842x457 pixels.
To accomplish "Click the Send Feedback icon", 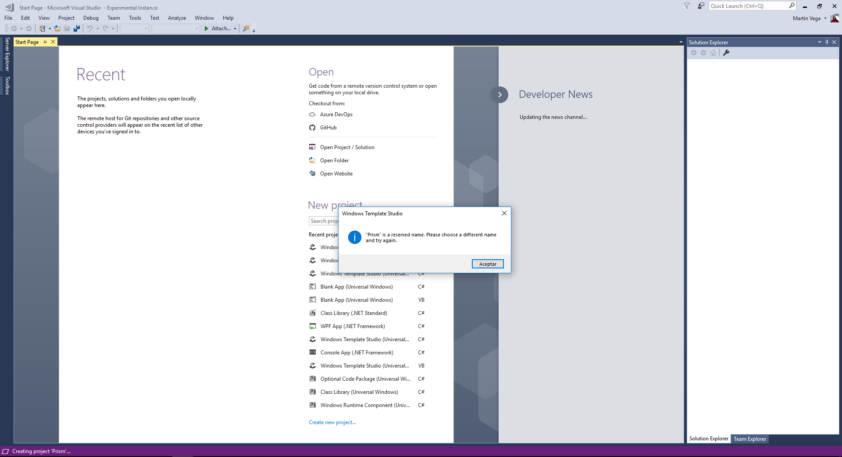I will point(701,6).
